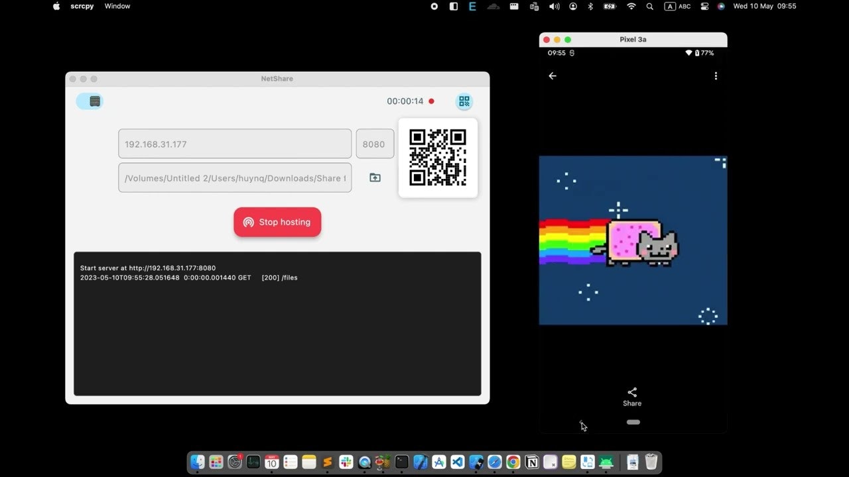Open Finder from the Dock

tap(198, 462)
